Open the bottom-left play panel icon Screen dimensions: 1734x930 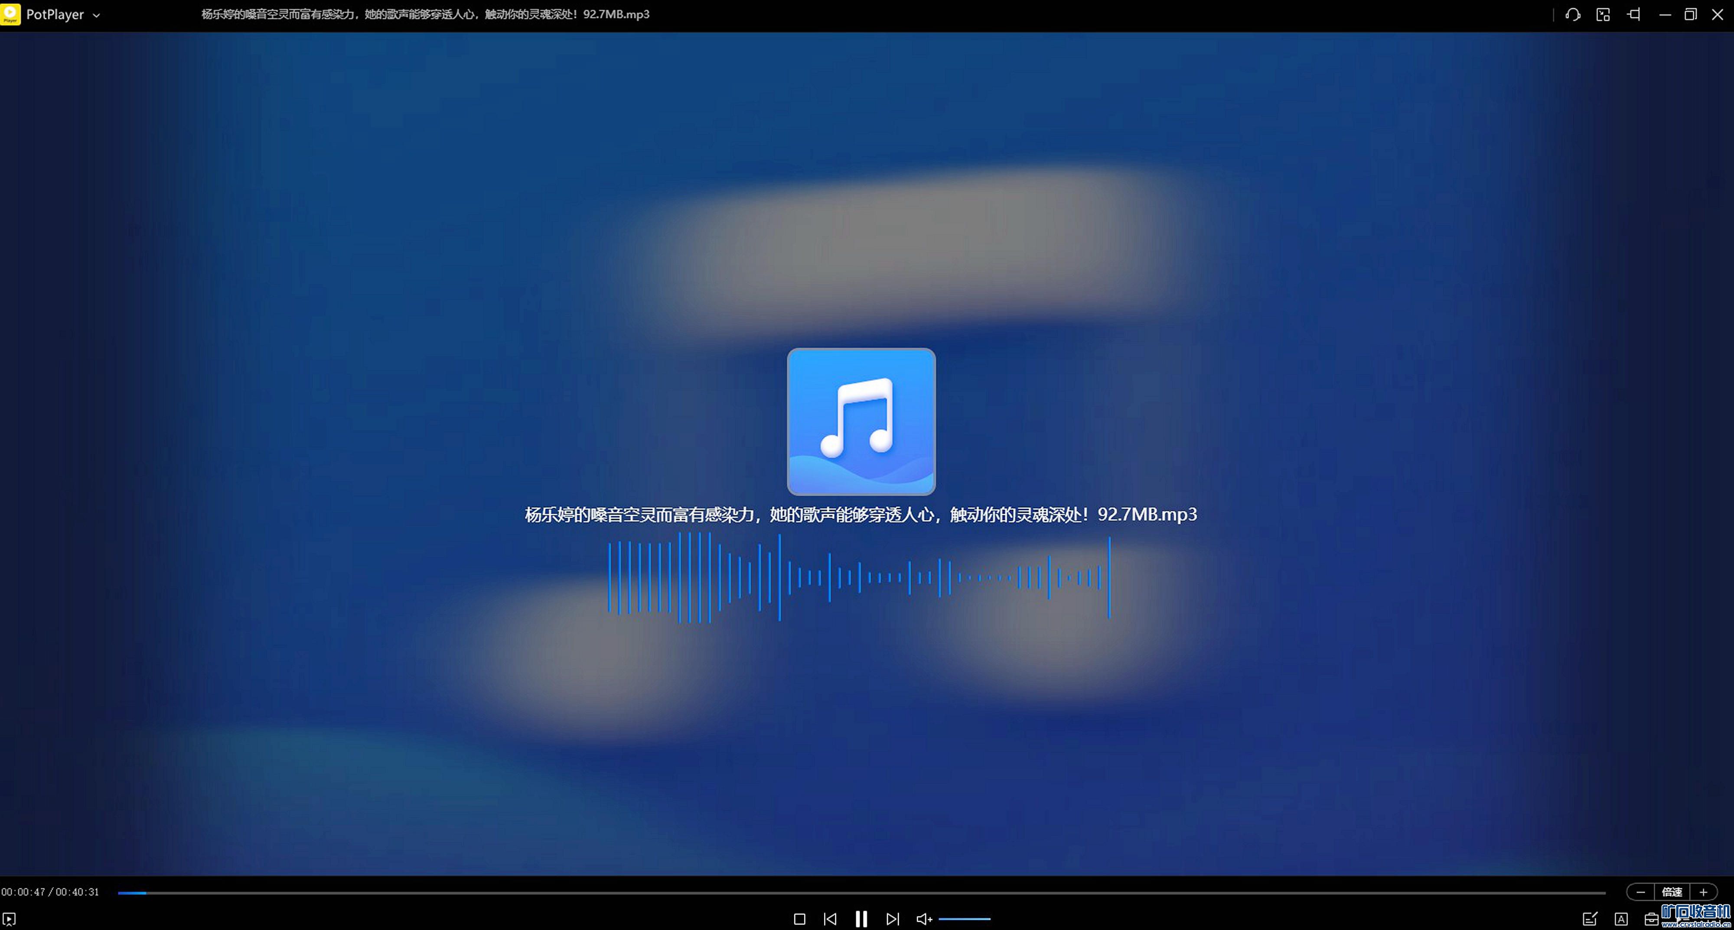pos(10,919)
